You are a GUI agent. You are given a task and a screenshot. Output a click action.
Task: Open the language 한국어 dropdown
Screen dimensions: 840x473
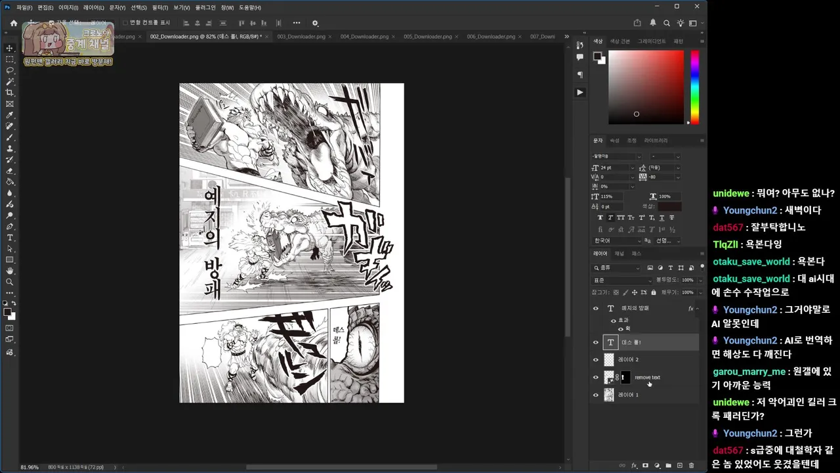616,240
